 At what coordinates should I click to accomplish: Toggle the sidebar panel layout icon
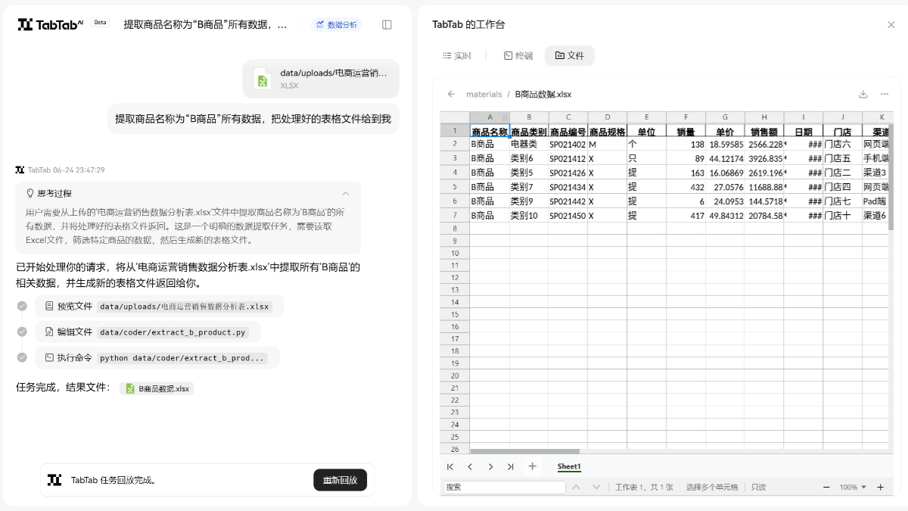point(387,25)
